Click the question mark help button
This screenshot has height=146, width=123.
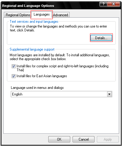tap(103, 4)
